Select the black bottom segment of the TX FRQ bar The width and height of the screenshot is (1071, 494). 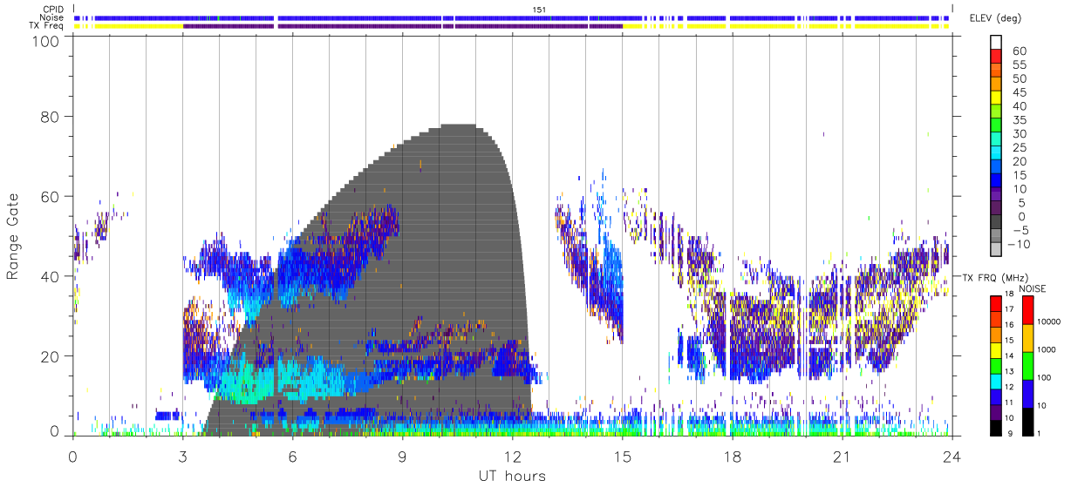[996, 427]
